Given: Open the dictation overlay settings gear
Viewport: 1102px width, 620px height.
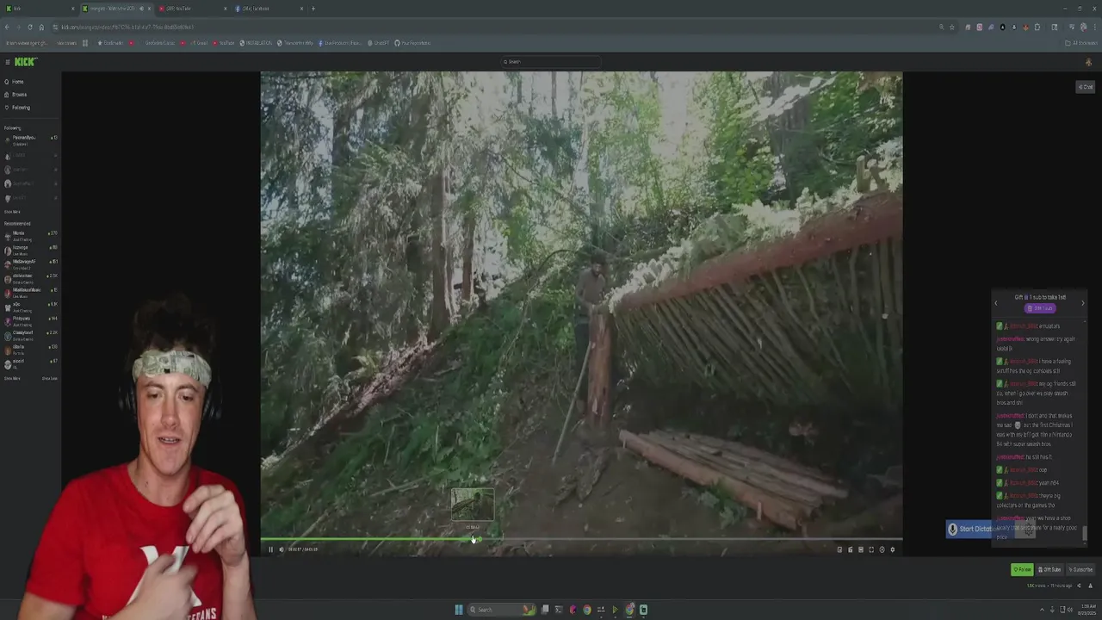Looking at the screenshot, I should pos(1028,531).
